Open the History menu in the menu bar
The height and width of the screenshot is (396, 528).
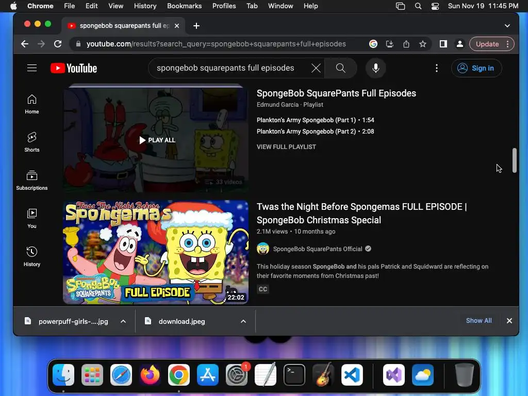(145, 6)
